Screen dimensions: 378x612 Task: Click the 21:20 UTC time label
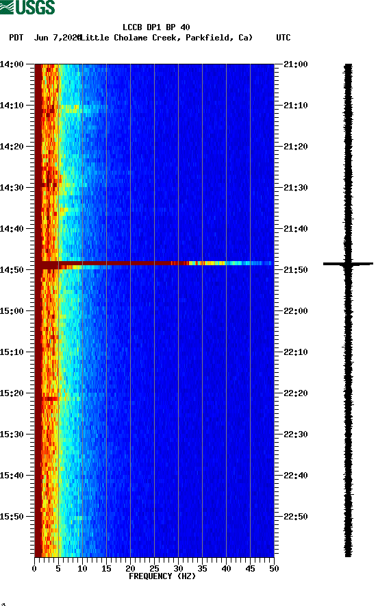[x=296, y=147]
